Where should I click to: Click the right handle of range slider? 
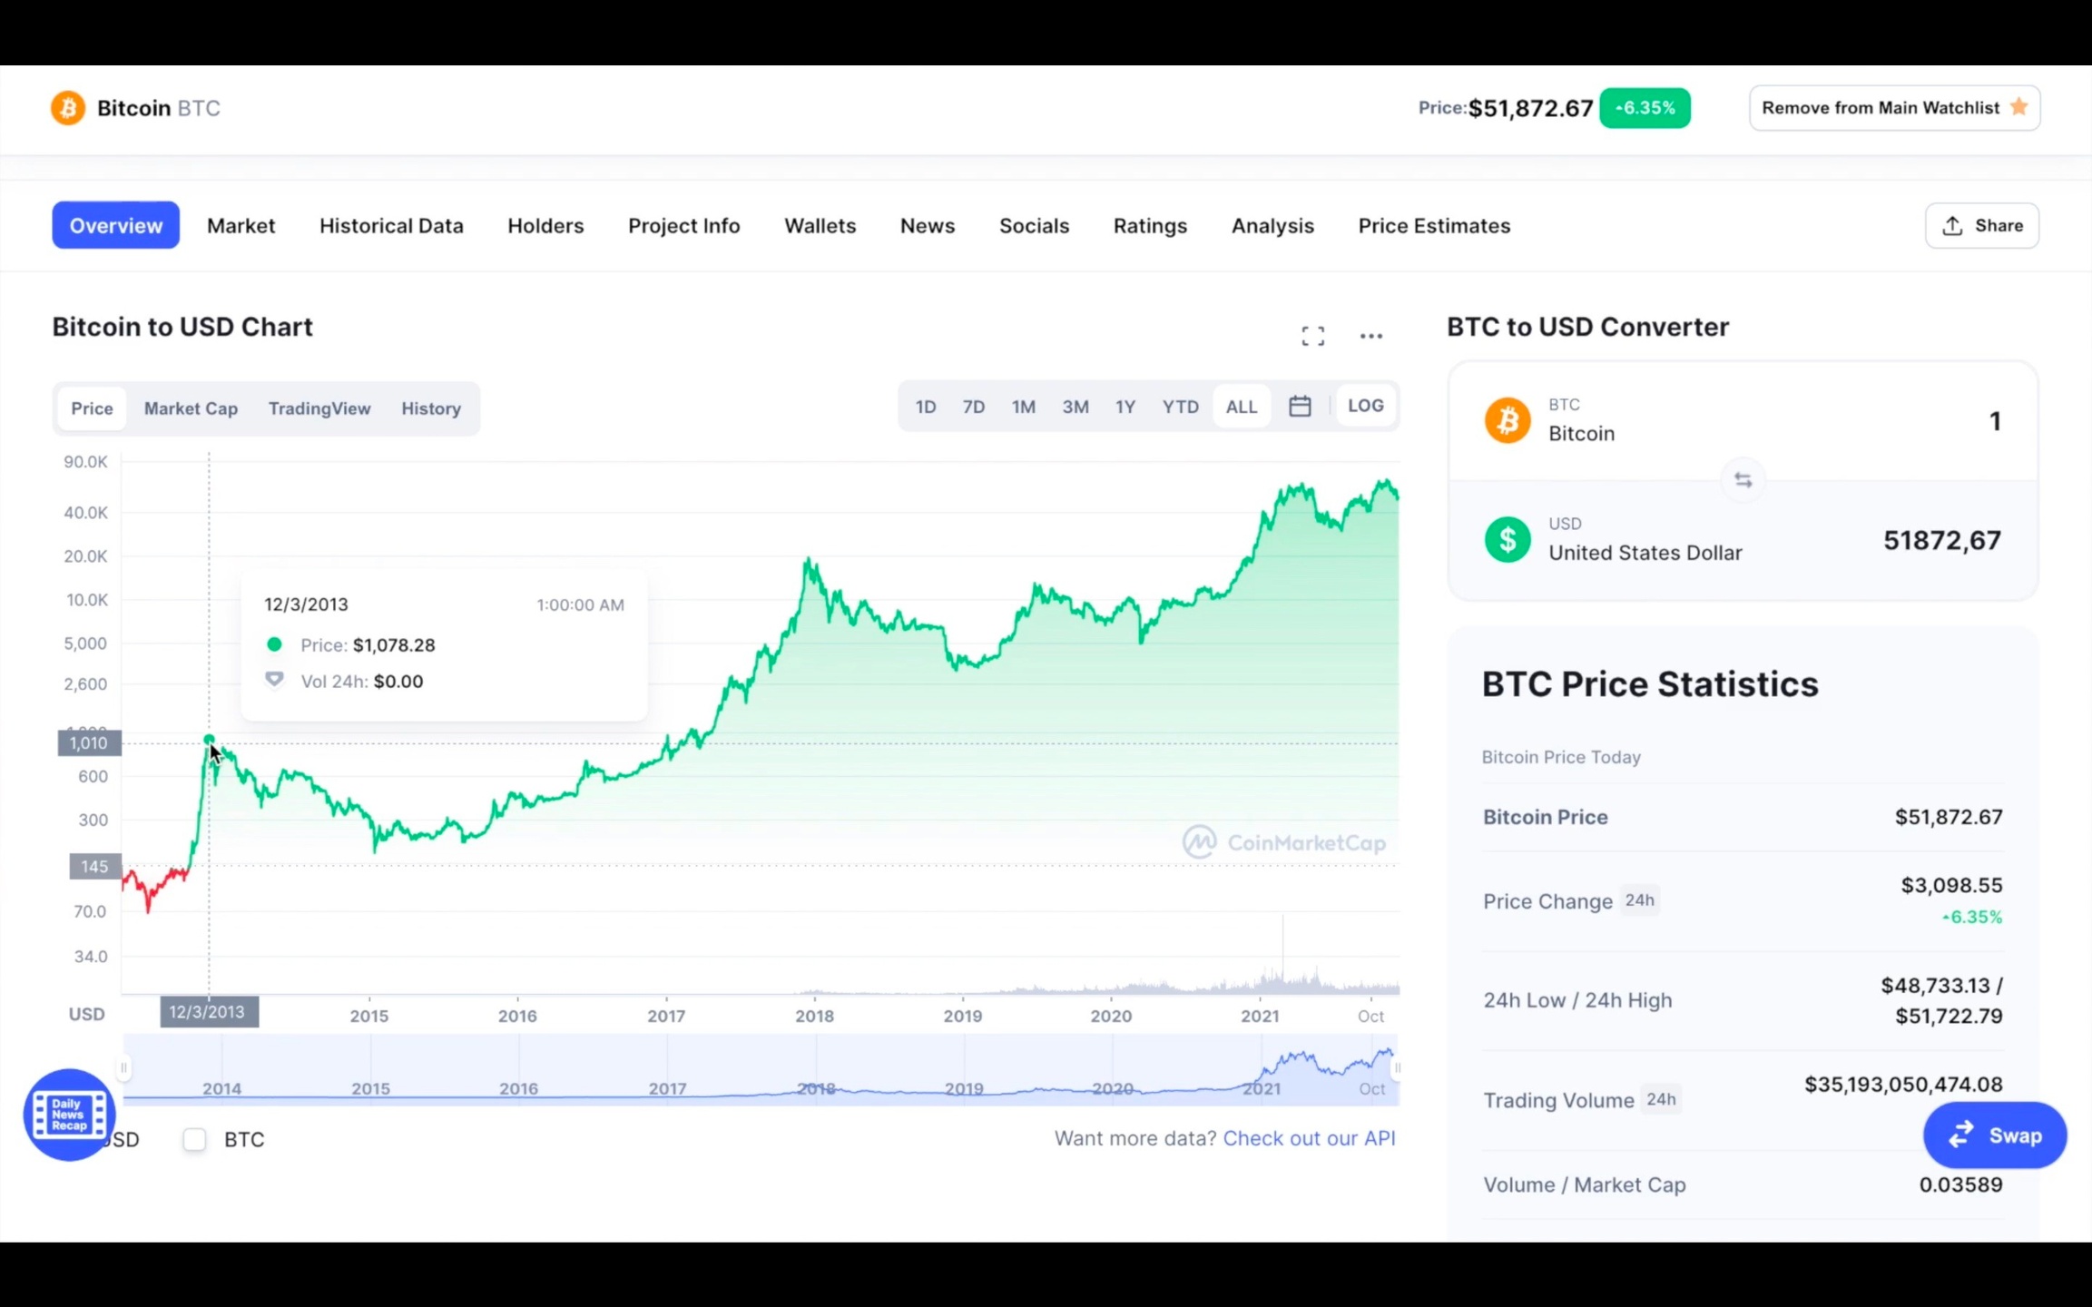click(1397, 1068)
